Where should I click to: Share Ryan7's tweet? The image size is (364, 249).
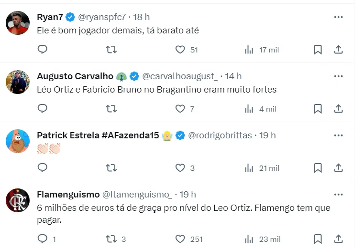tap(338, 50)
